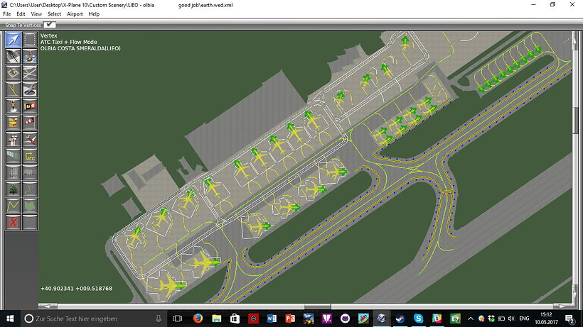Viewport: 583px width, 327px height.
Task: Click the OLBIA COSTA SMERALDA(LIEO) label
Action: coord(80,48)
